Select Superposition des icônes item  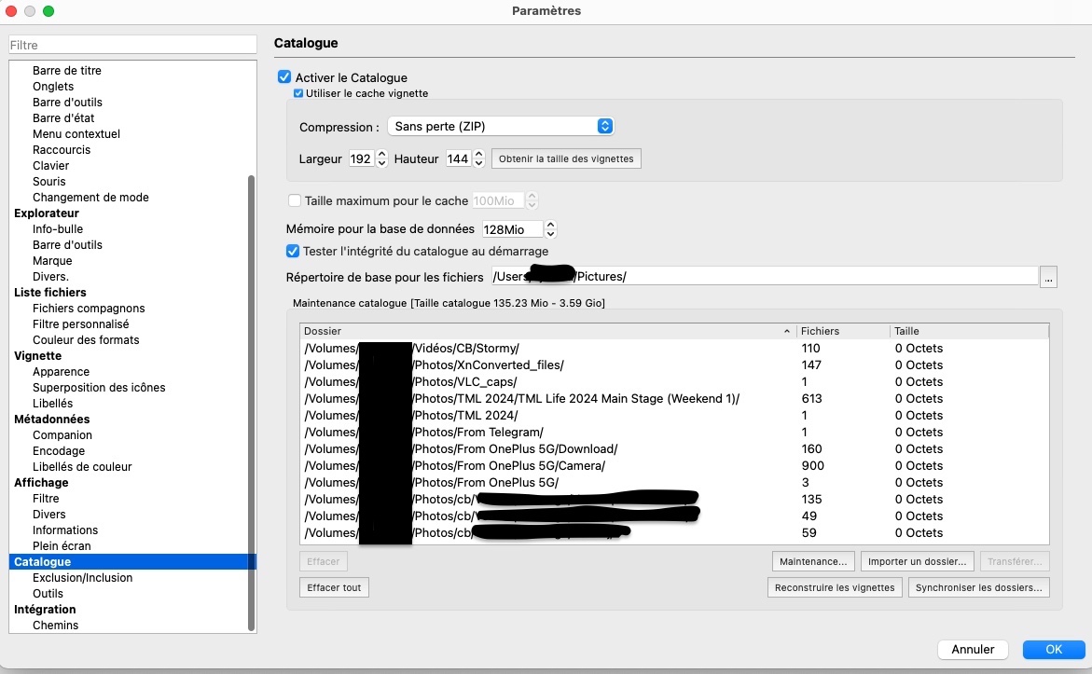pos(99,387)
